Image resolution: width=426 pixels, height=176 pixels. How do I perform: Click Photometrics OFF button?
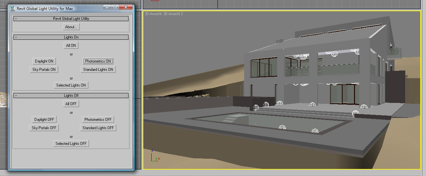click(x=98, y=120)
